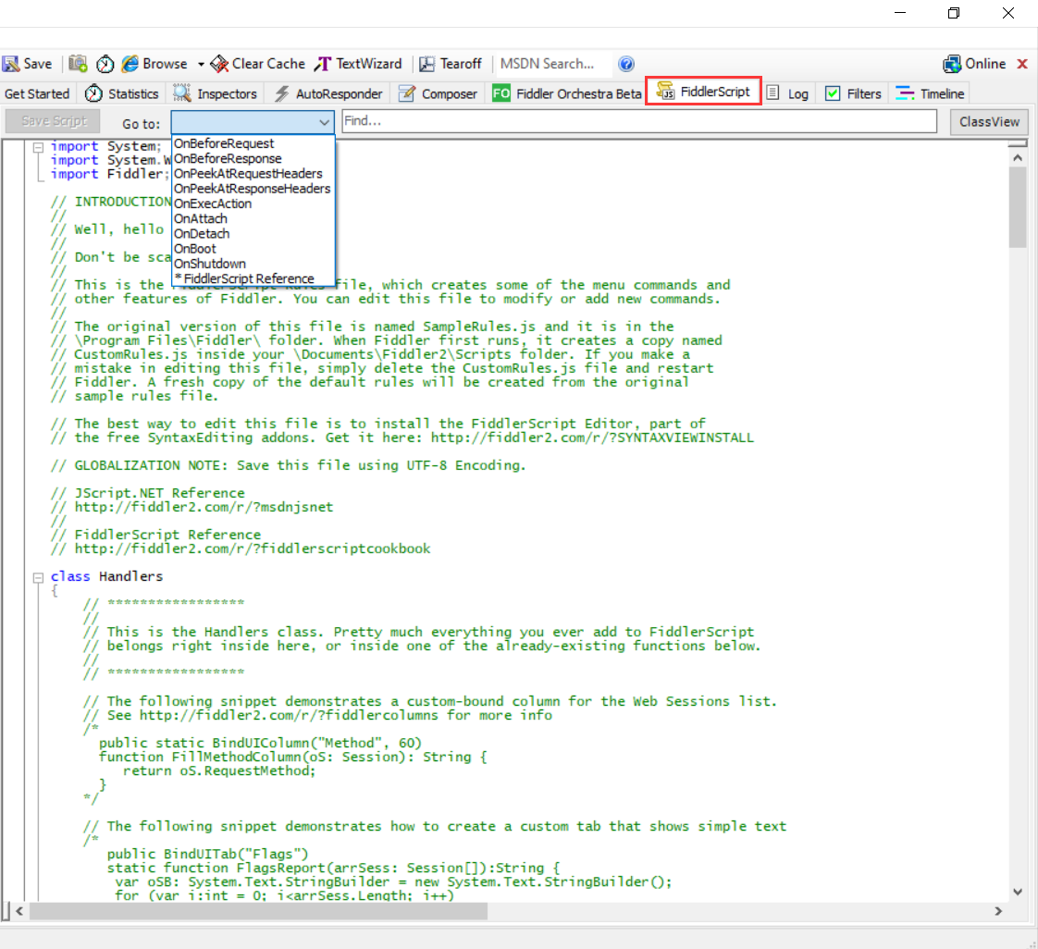Image resolution: width=1038 pixels, height=949 pixels.
Task: Choose FiddlerScript Reference from the list
Action: (253, 278)
